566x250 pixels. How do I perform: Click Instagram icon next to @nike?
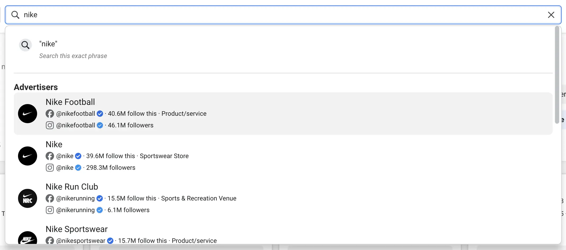pyautogui.click(x=50, y=168)
